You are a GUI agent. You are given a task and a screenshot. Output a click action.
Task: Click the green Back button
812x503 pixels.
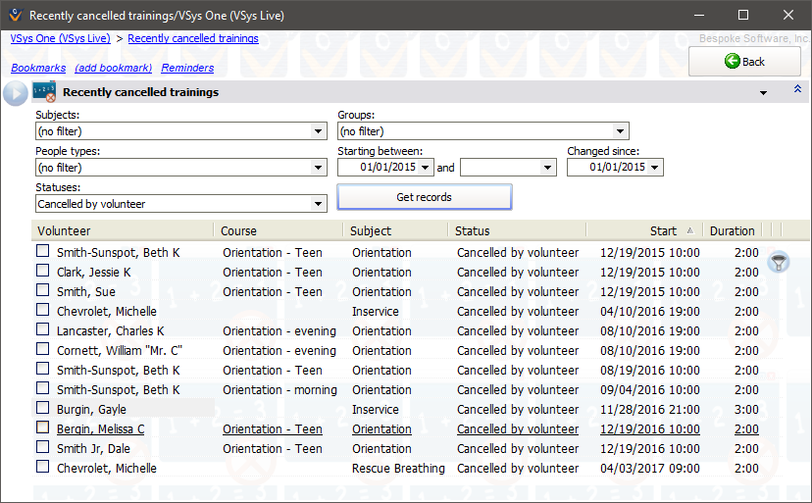pos(744,61)
